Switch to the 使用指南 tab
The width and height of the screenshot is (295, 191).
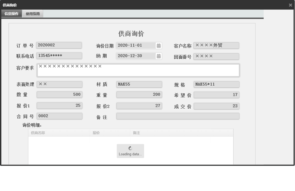click(32, 13)
